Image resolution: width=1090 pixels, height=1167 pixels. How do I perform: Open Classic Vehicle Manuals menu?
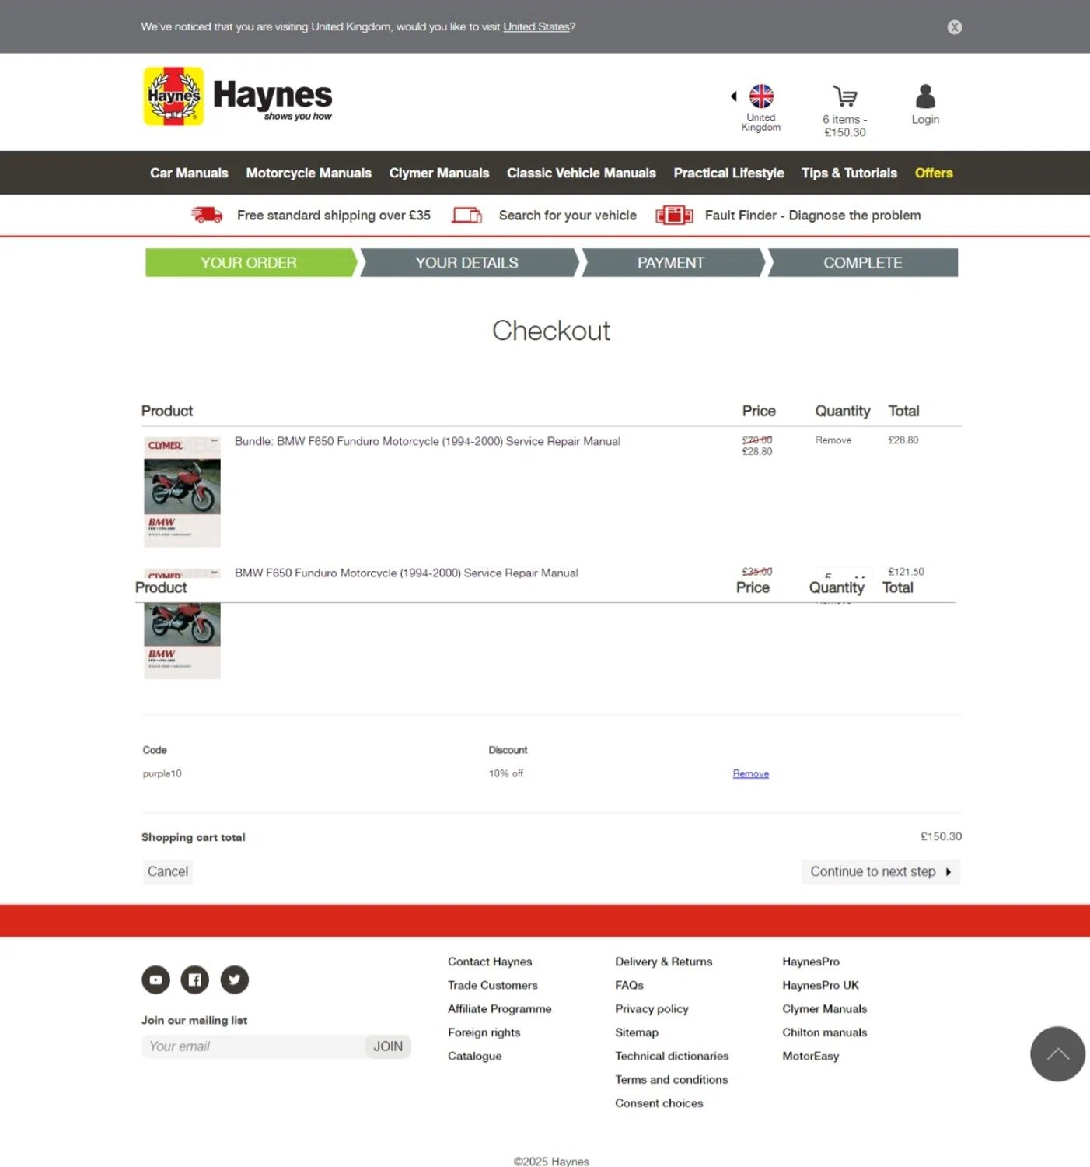[582, 173]
